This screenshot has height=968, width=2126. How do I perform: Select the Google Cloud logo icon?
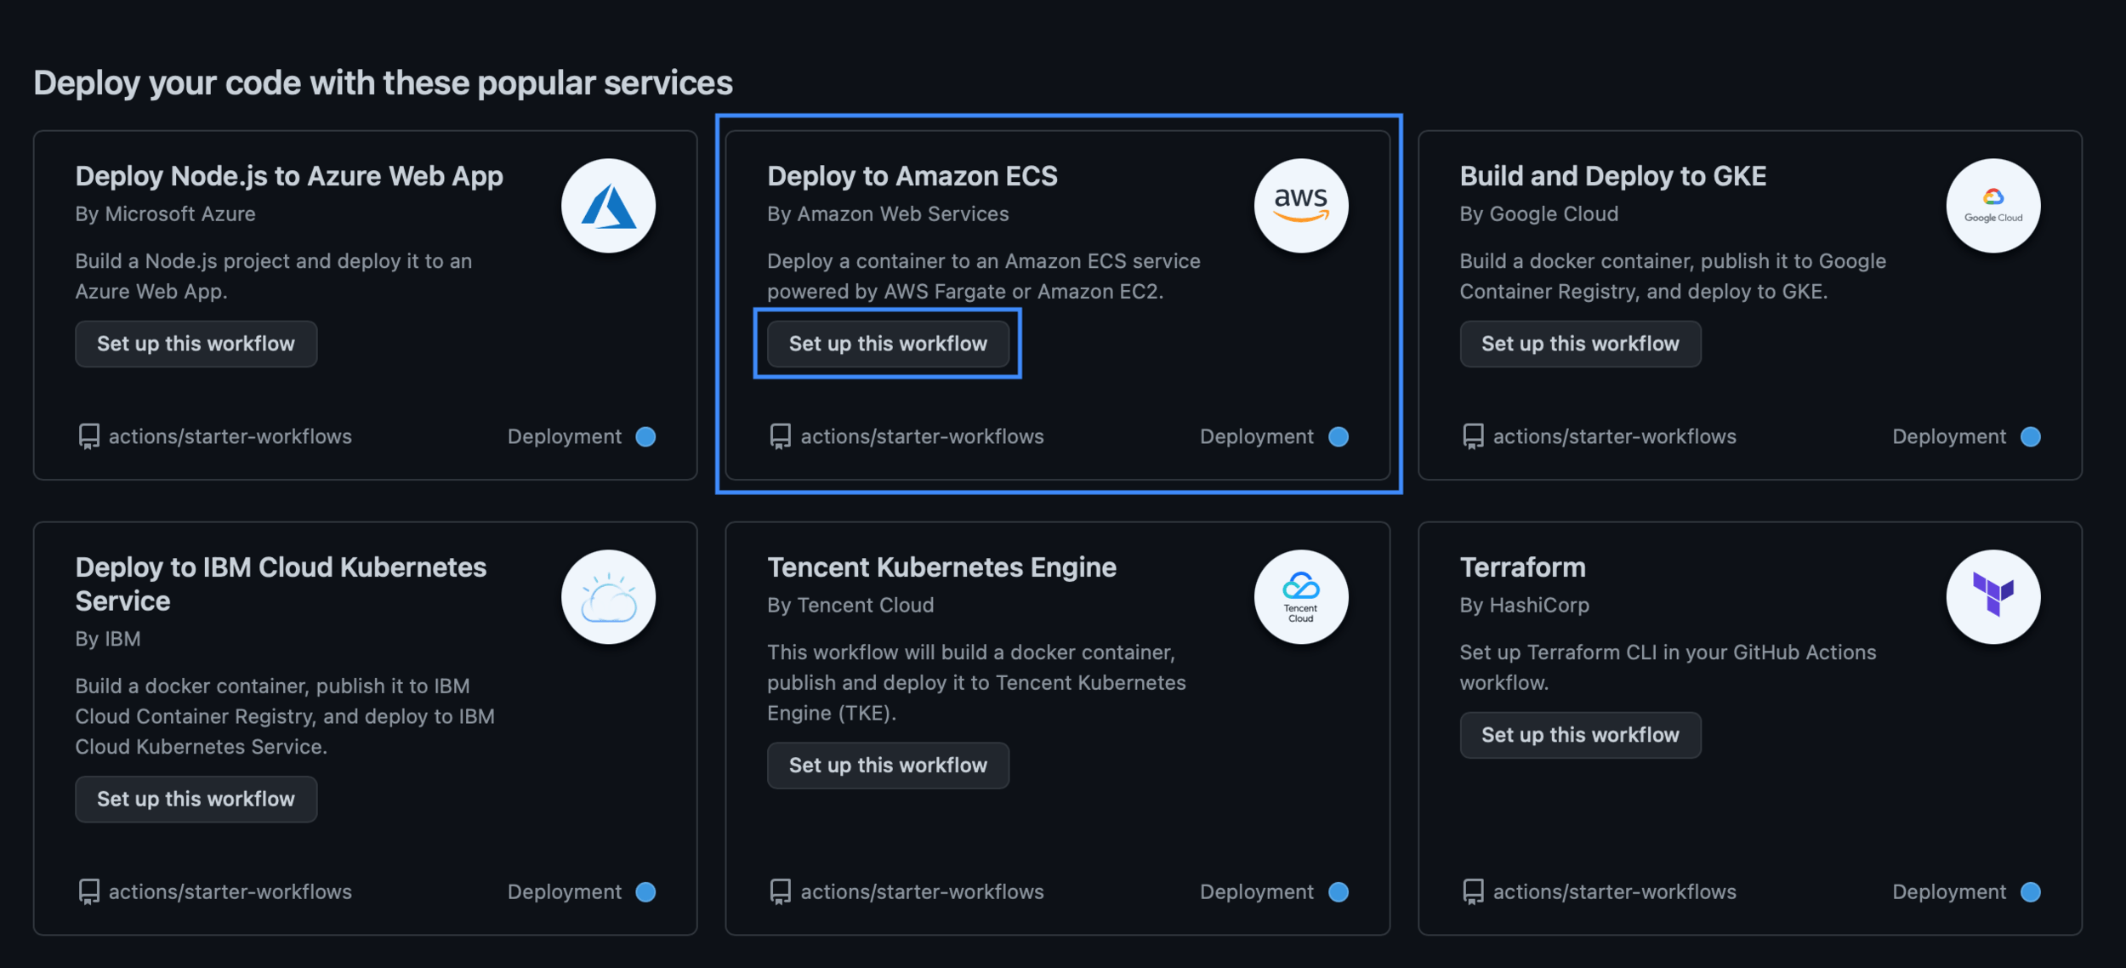point(1992,205)
